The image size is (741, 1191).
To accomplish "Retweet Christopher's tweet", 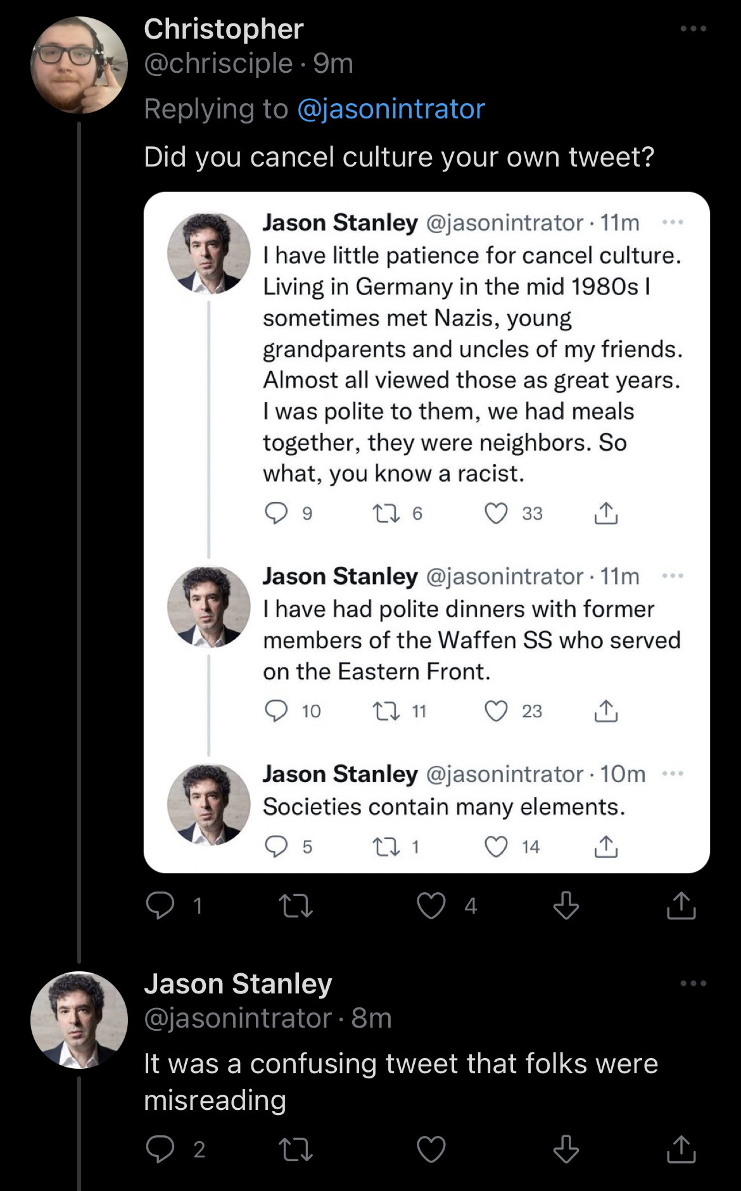I will click(x=296, y=905).
